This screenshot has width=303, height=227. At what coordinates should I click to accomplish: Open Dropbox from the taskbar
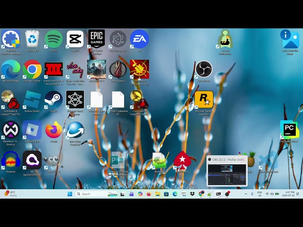pos(192,194)
